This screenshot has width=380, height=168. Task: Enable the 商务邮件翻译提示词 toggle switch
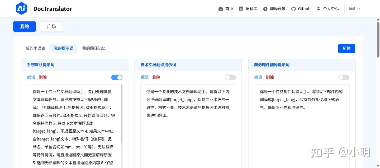tap(344, 77)
